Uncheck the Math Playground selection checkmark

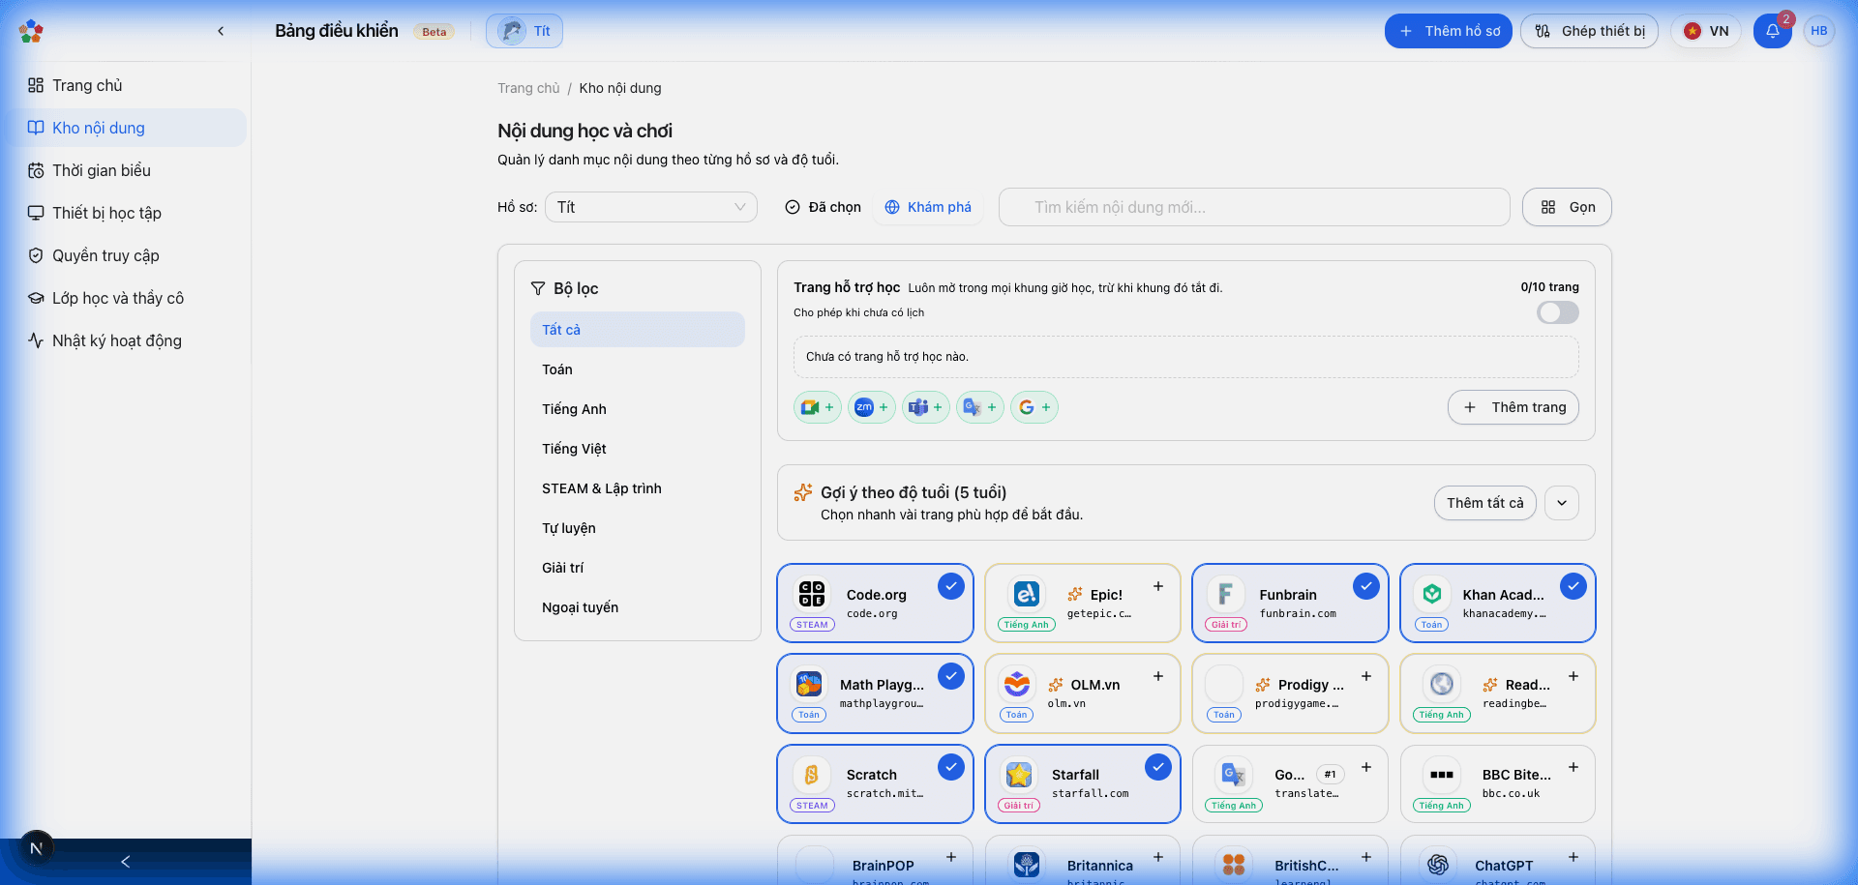pos(951,676)
